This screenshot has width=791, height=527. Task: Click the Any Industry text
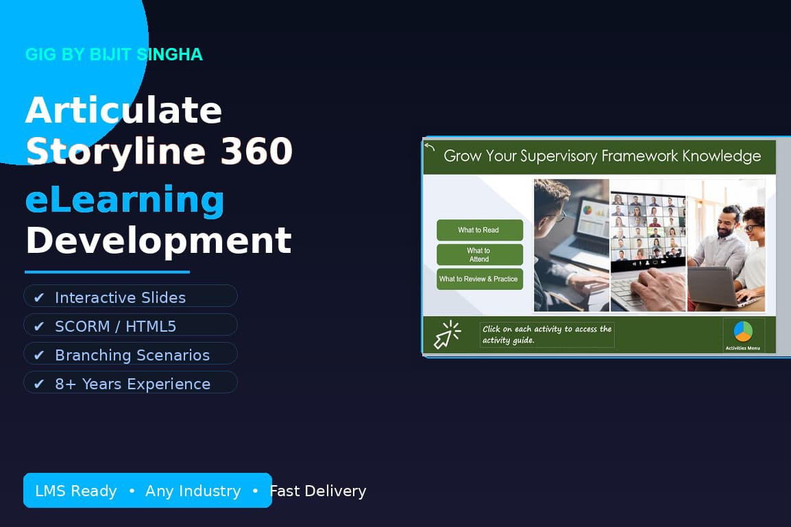pyautogui.click(x=193, y=491)
